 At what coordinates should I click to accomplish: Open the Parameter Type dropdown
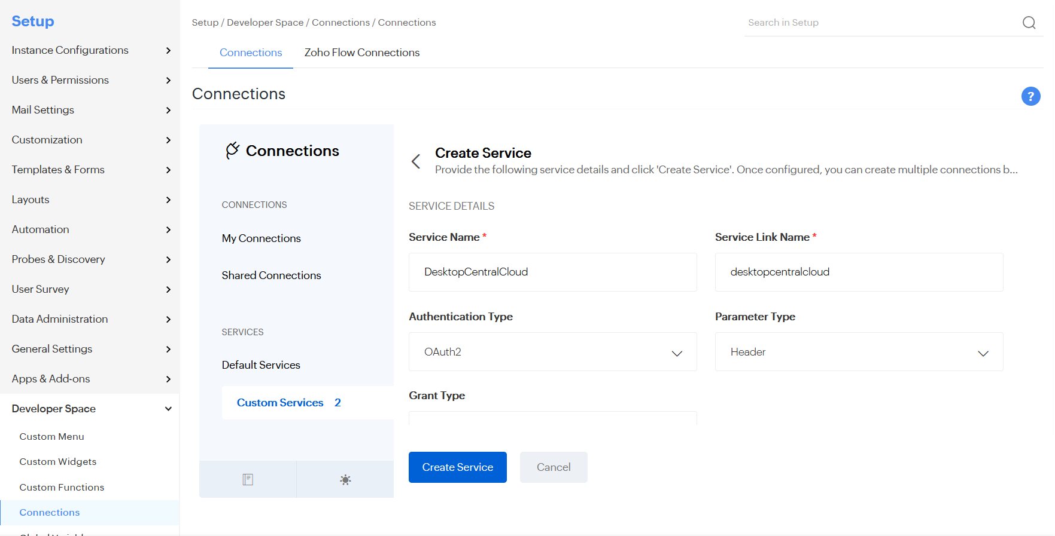tap(859, 352)
